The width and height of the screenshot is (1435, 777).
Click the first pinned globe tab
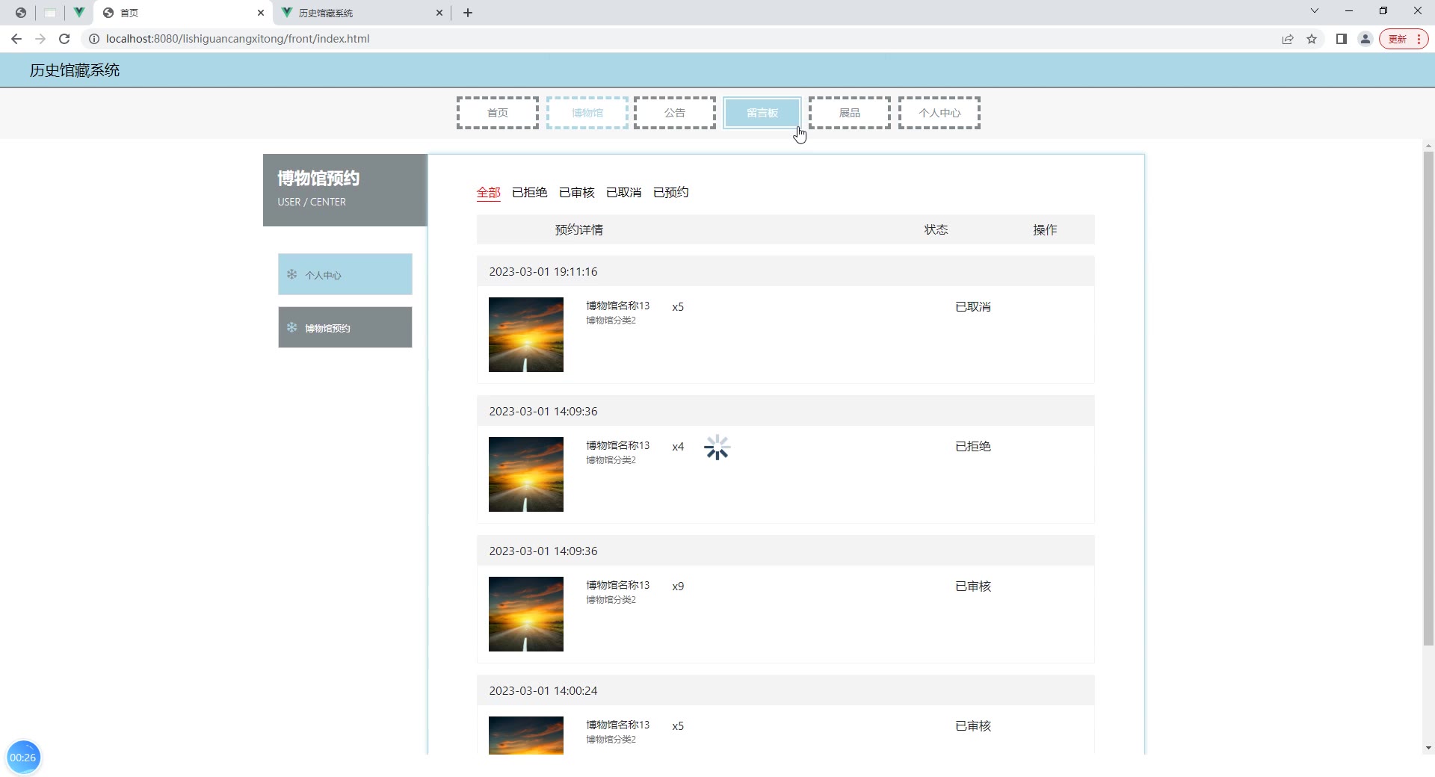(21, 13)
